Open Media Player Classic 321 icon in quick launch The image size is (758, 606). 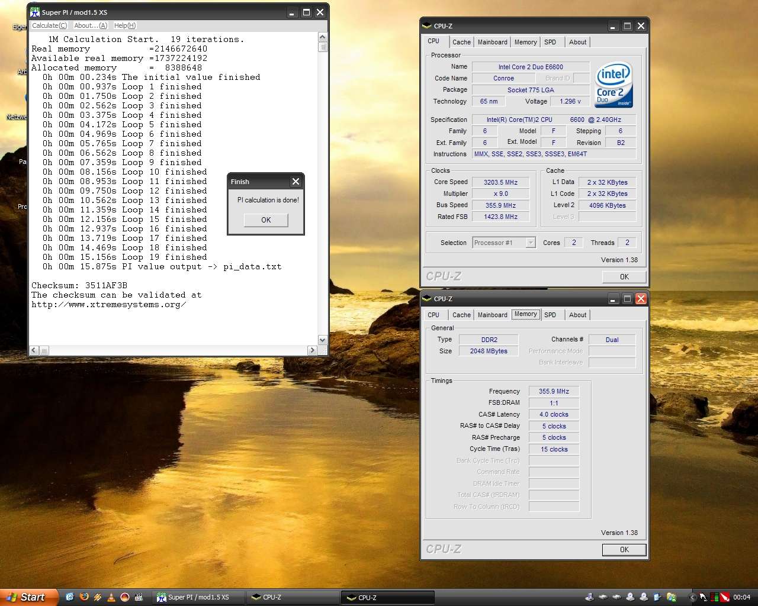[x=139, y=597]
